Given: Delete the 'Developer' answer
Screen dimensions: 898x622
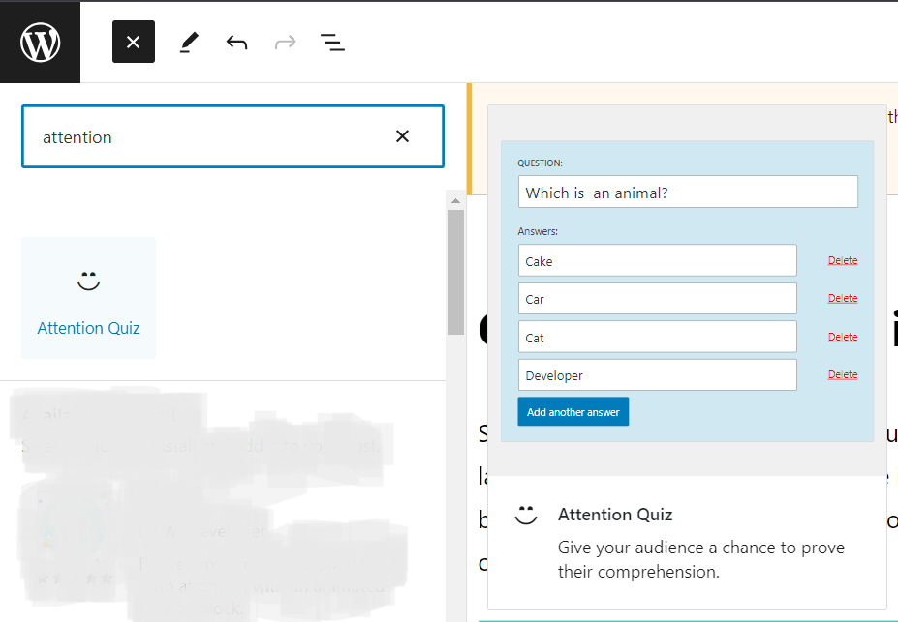Looking at the screenshot, I should coord(843,375).
